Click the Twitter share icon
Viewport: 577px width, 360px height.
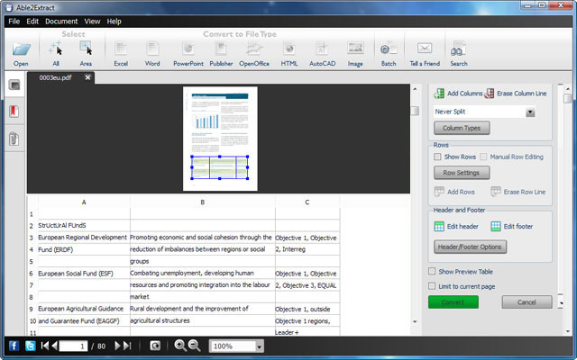pos(30,346)
